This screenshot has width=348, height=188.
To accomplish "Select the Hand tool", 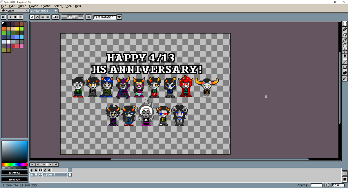I will 345,45.
